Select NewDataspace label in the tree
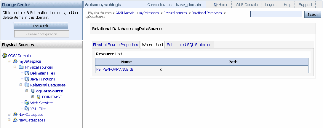 pyautogui.click(x=31, y=114)
